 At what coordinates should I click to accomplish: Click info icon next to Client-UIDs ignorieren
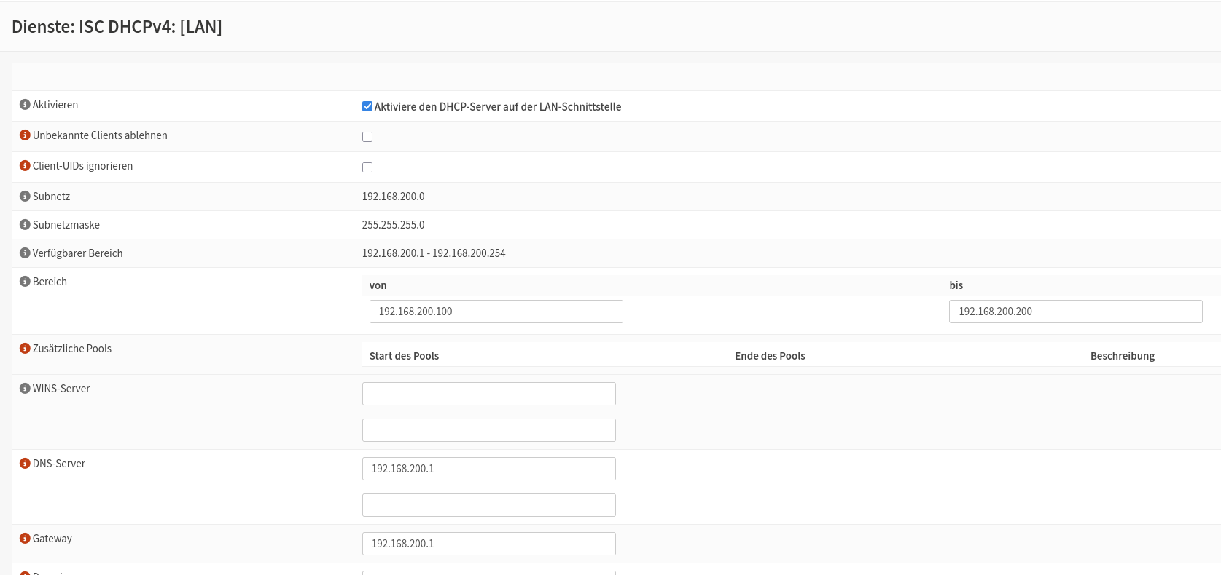point(25,166)
